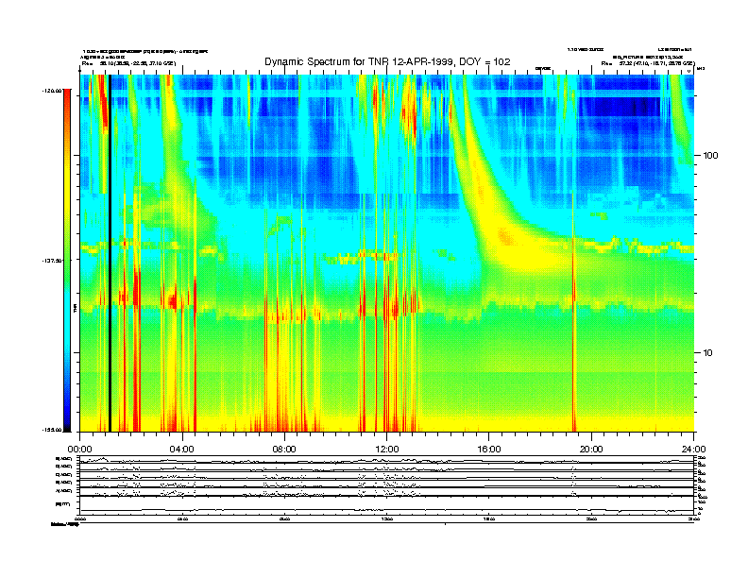Click the "TNR" label beside the color bar

(76, 309)
